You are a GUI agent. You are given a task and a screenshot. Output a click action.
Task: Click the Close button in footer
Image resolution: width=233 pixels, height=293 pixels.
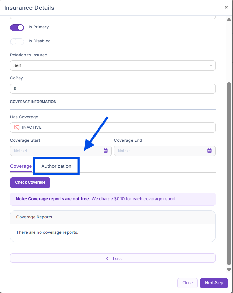point(188,283)
